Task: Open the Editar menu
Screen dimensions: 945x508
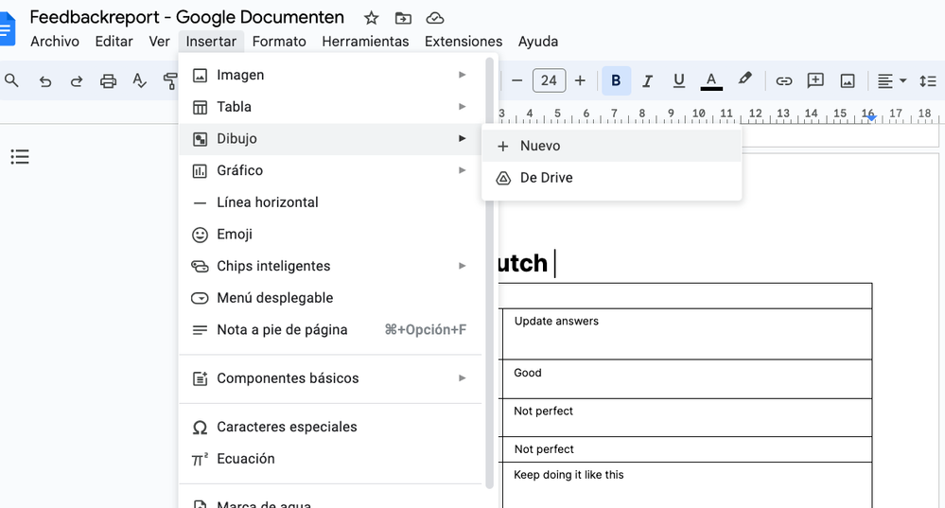Action: pyautogui.click(x=114, y=42)
